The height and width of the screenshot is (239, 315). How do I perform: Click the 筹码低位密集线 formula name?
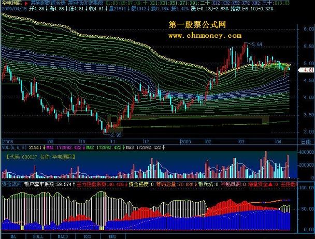pyautogui.click(x=85, y=3)
